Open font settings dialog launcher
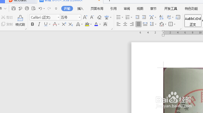The width and height of the screenshot is (203, 113). [x=112, y=29]
